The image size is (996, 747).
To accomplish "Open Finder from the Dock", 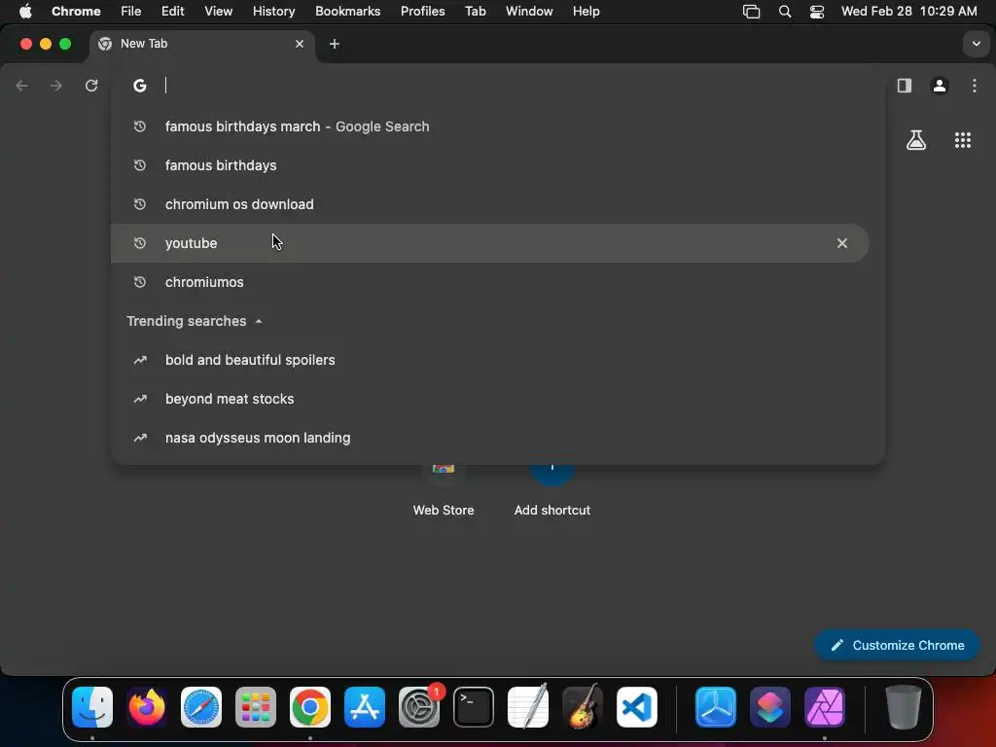I will point(92,706).
